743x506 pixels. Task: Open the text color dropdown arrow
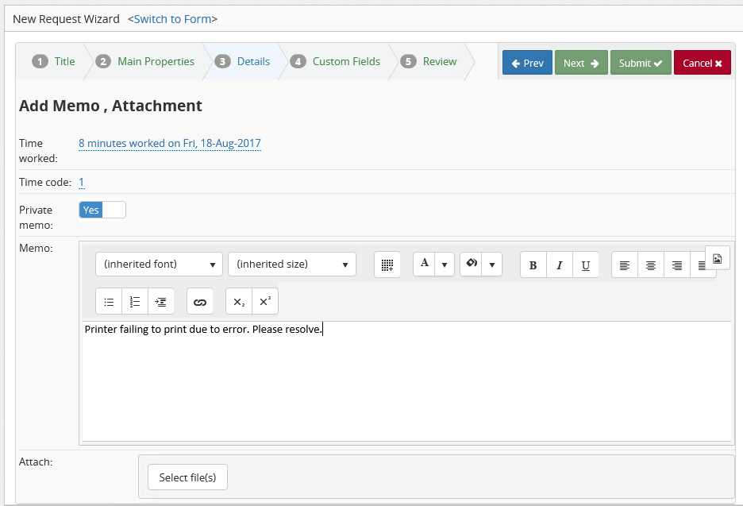445,265
